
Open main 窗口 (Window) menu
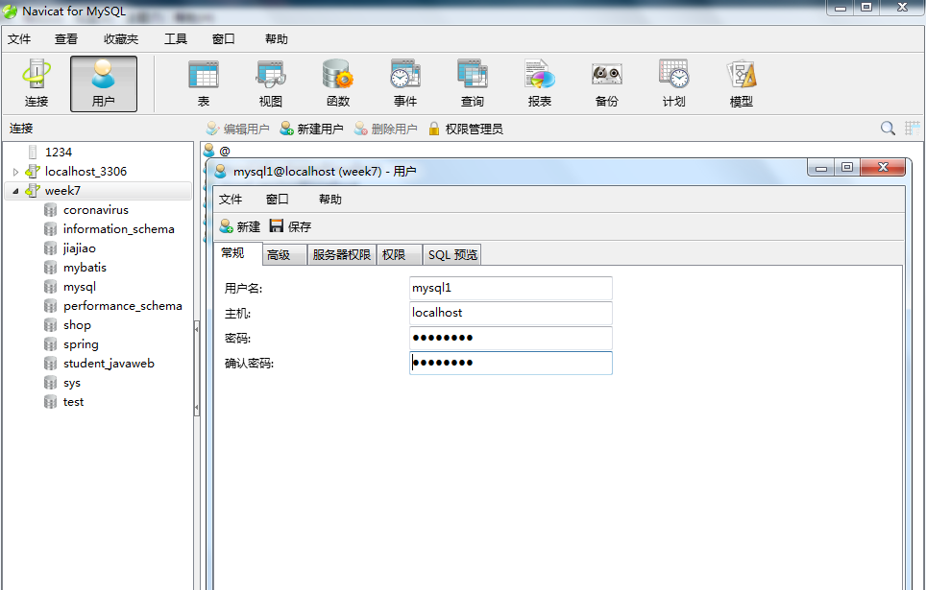point(223,39)
